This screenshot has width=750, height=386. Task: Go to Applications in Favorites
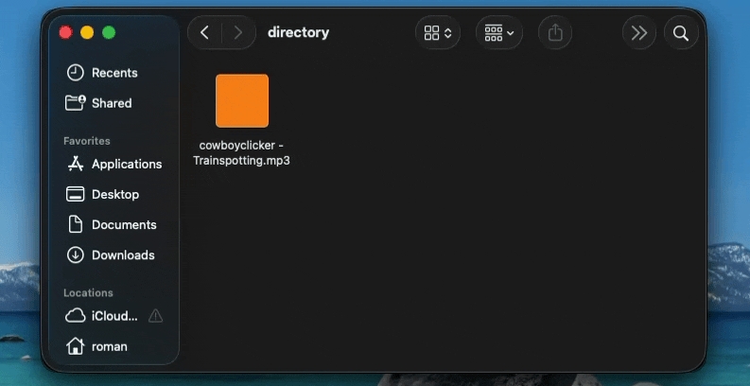(x=113, y=164)
